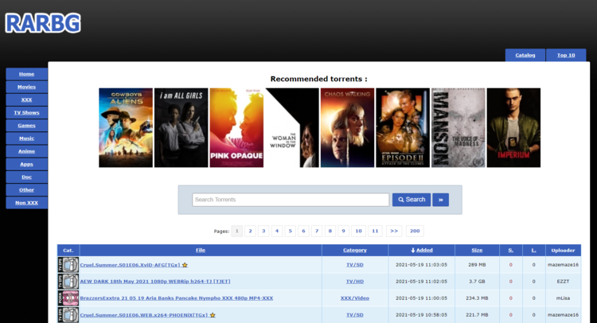Open the Games category in the sidebar
597x323 pixels.
coord(27,125)
